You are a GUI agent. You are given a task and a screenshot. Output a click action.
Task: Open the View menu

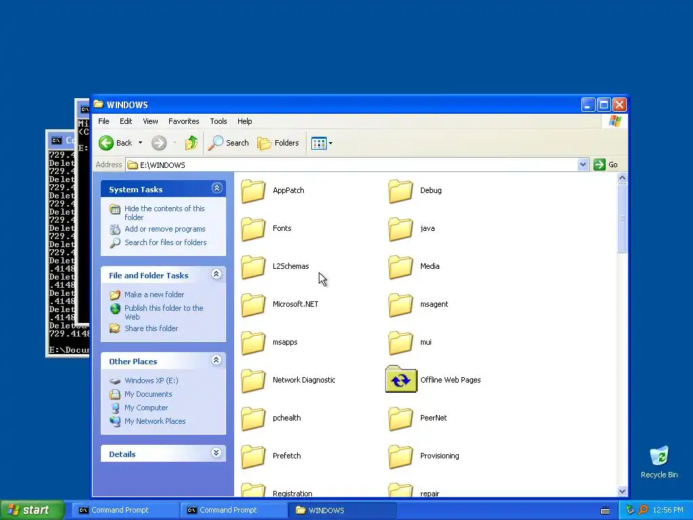point(150,121)
